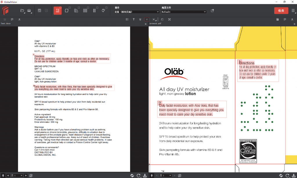This screenshot has height=178, width=297.
Task: Select the Text comparison mode
Action: [57, 11]
